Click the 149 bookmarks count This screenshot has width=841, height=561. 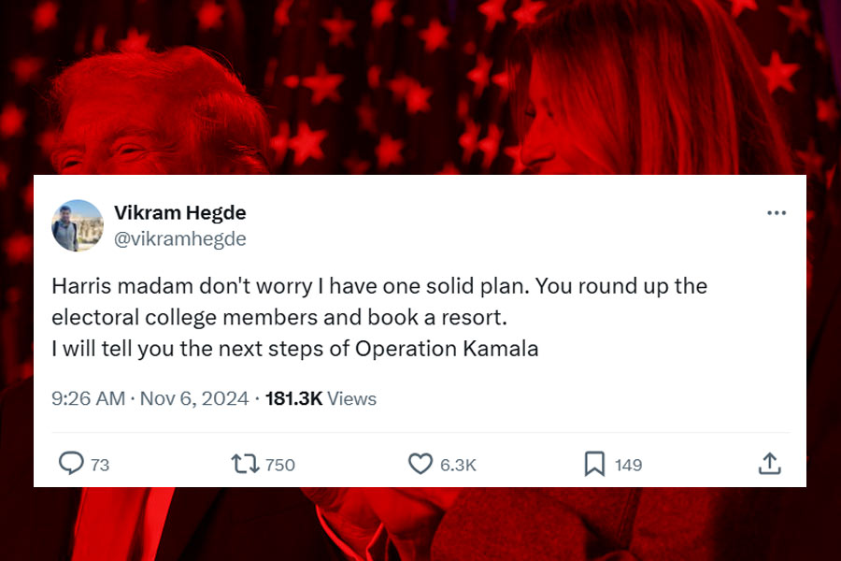click(628, 465)
